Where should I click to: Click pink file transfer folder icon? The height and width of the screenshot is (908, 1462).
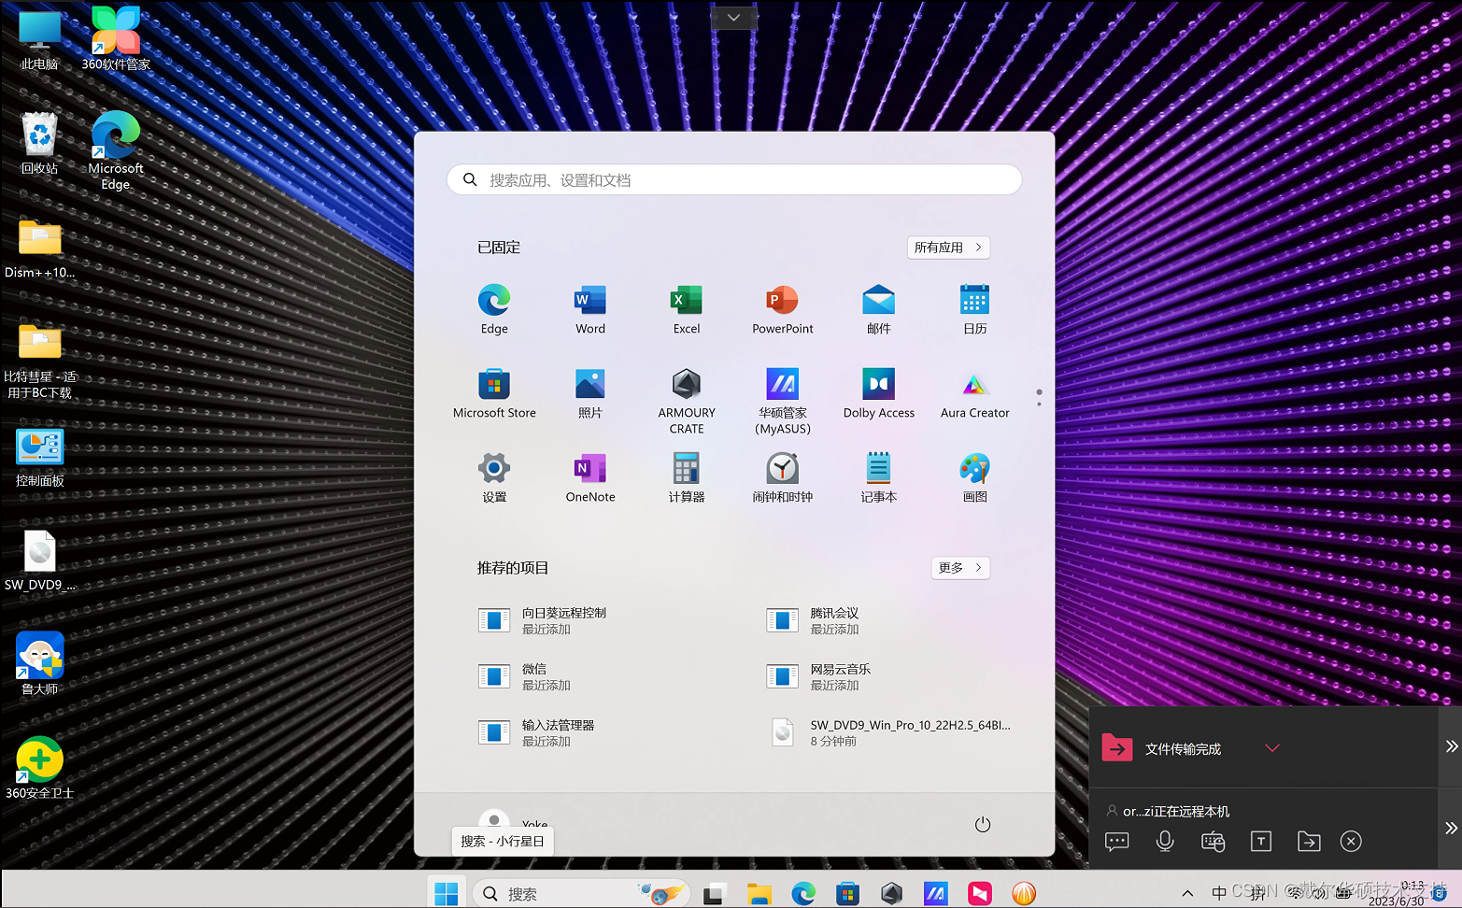[x=1117, y=748]
